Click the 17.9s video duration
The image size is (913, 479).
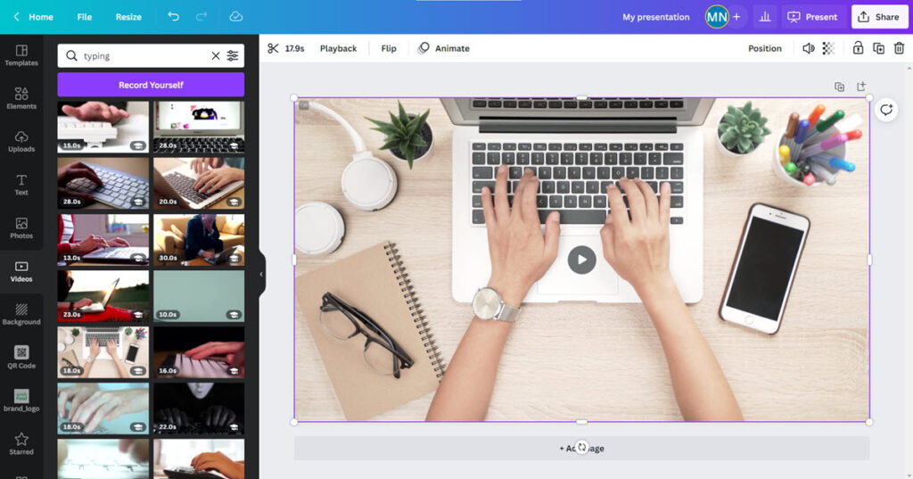294,48
